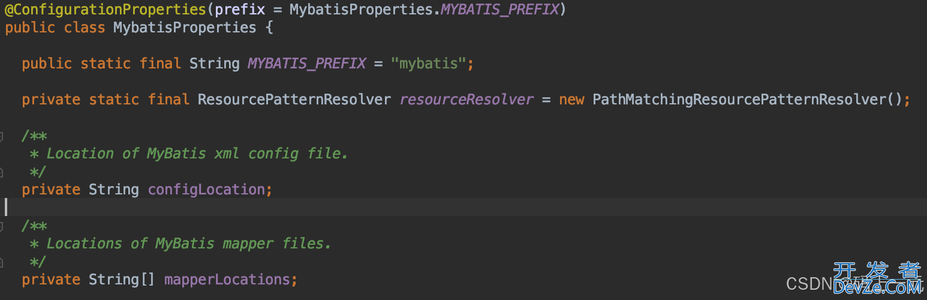This screenshot has width=927, height=300.
Task: Click fold end marker below config file comment
Action: pyautogui.click(x=1, y=172)
